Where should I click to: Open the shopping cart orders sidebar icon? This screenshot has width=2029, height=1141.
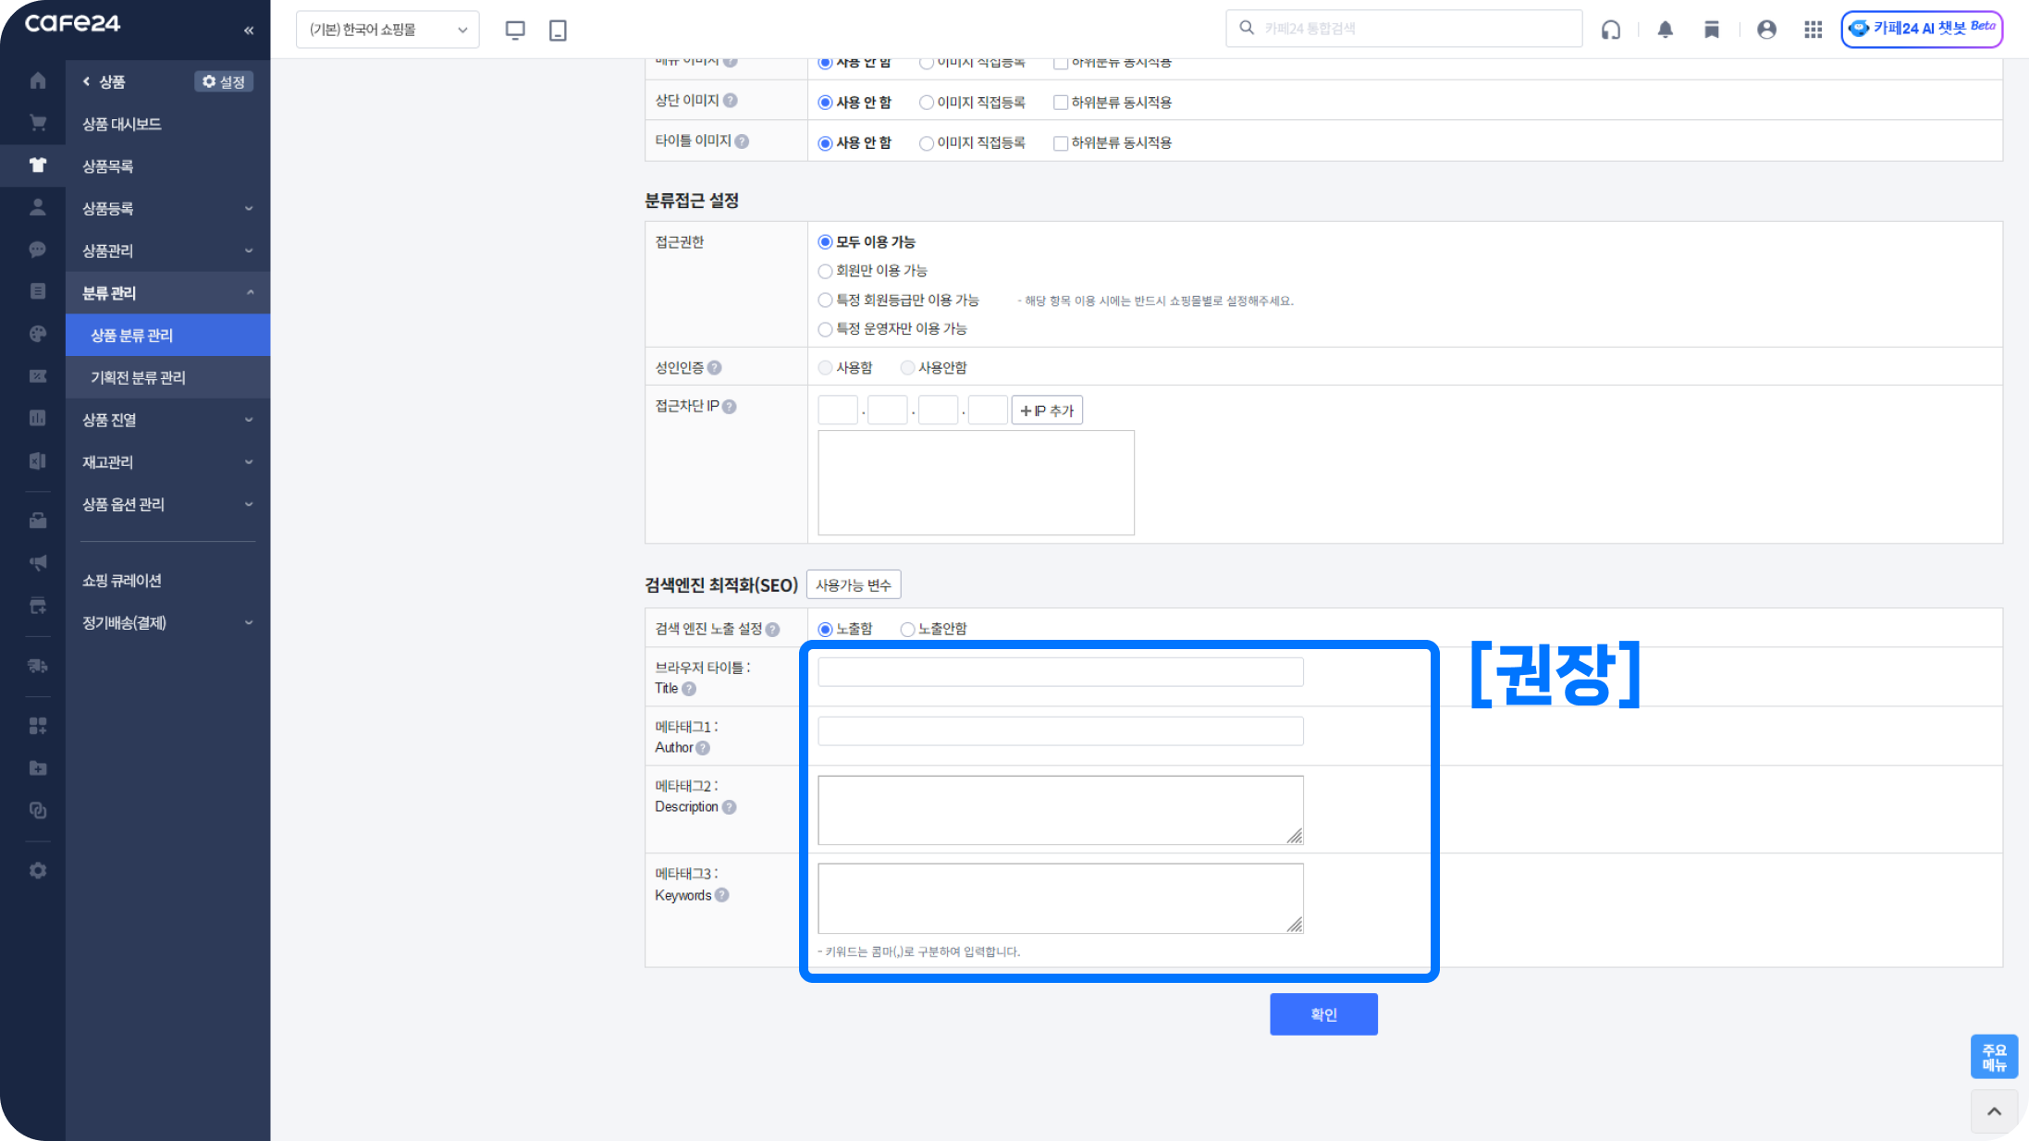pos(38,123)
